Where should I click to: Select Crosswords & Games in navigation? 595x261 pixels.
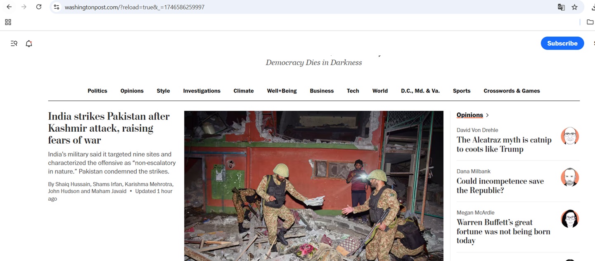coord(512,91)
